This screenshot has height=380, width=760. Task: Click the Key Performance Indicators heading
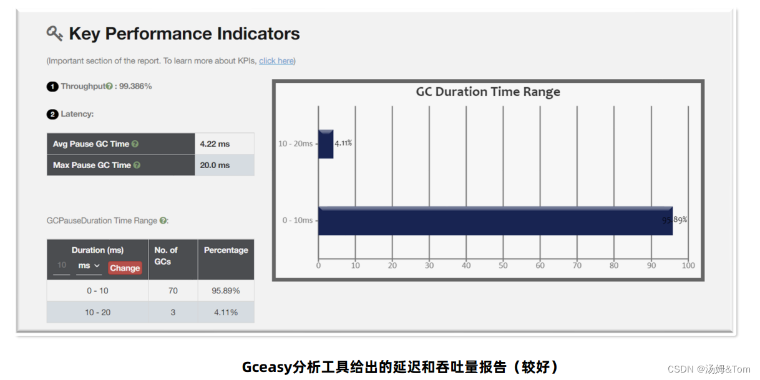184,34
